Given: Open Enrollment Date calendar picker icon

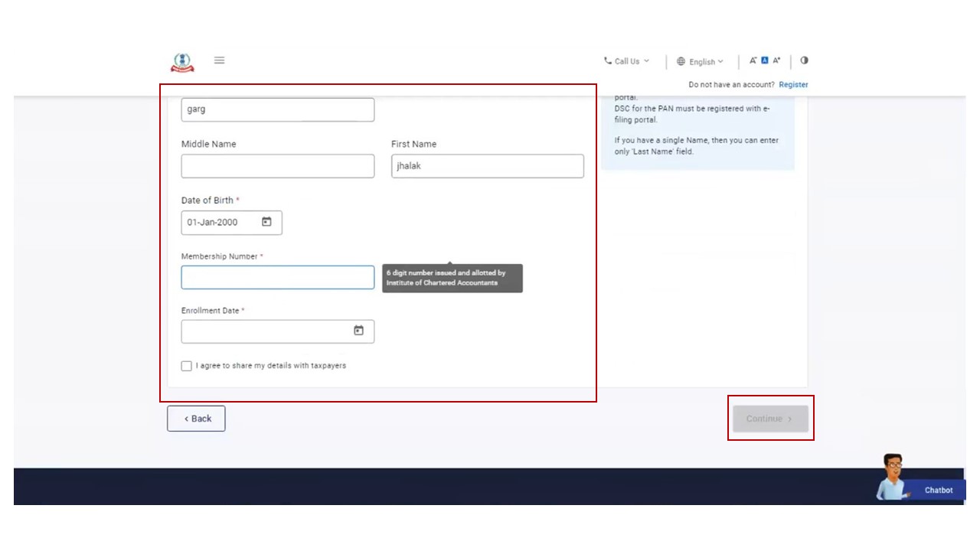Looking at the screenshot, I should (x=358, y=331).
